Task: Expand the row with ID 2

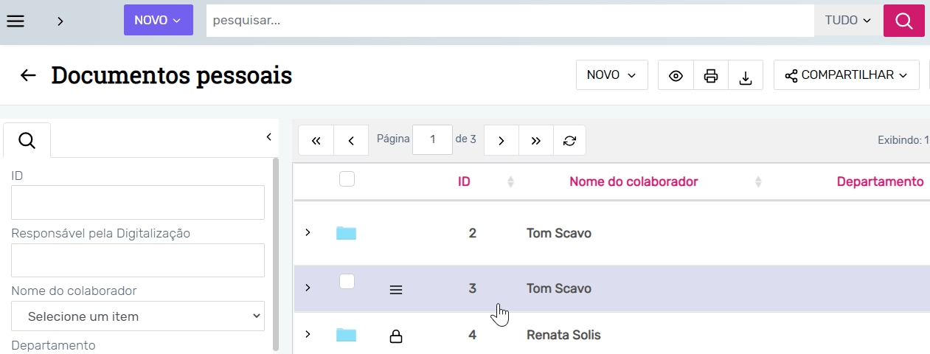Action: [308, 233]
